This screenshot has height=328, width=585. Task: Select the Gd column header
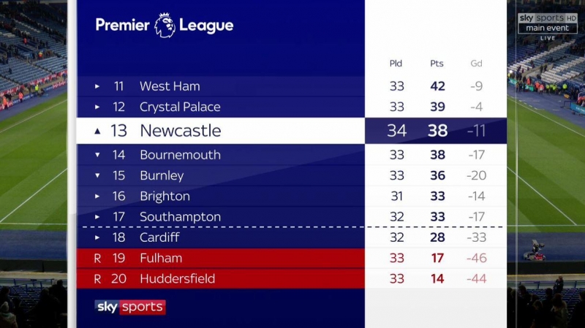coord(476,64)
